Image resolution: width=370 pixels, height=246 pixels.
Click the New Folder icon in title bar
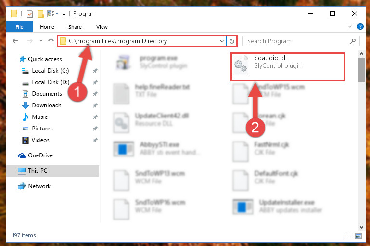click(x=40, y=14)
